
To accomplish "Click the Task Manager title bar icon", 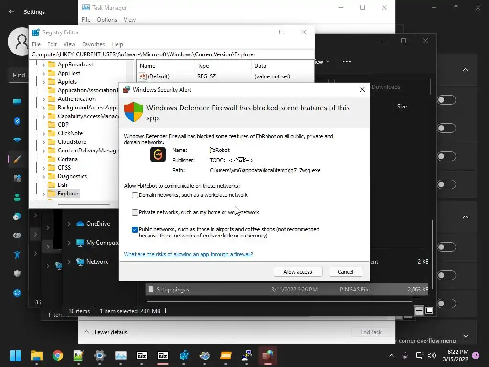I will [86, 7].
